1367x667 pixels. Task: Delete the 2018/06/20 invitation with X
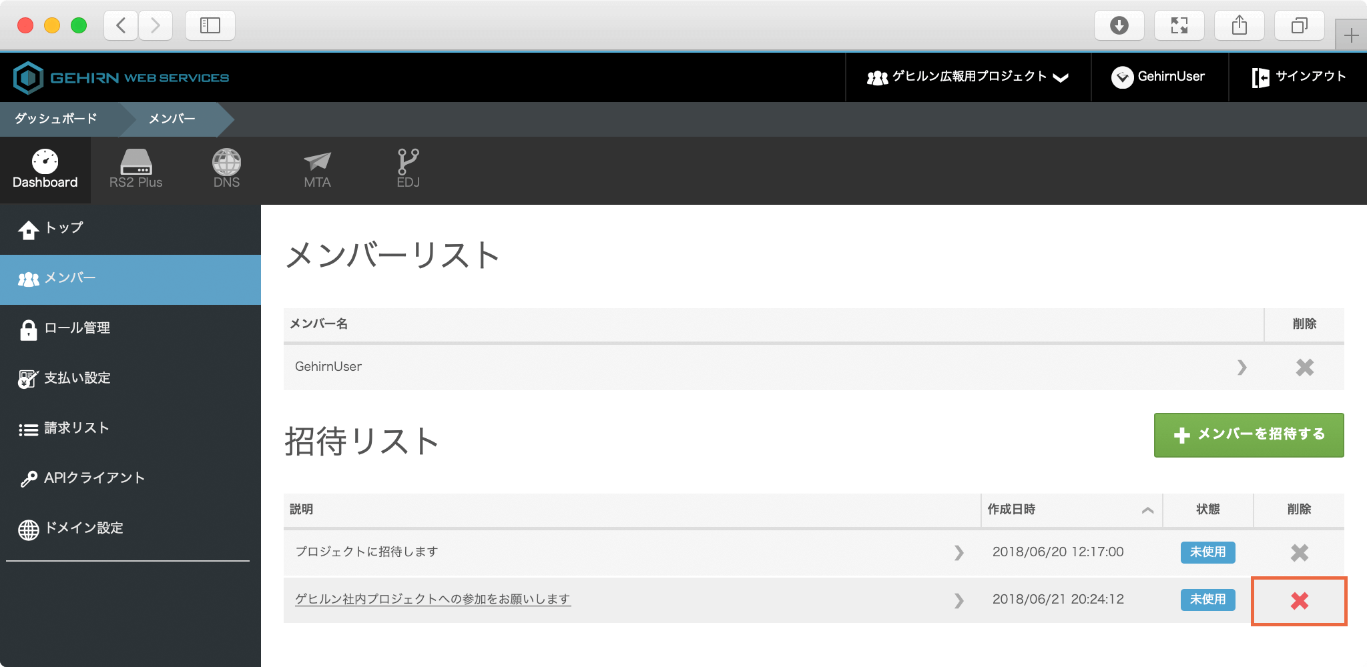[x=1299, y=552]
